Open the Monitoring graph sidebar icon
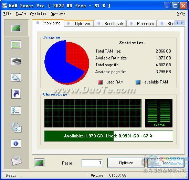 (16, 28)
